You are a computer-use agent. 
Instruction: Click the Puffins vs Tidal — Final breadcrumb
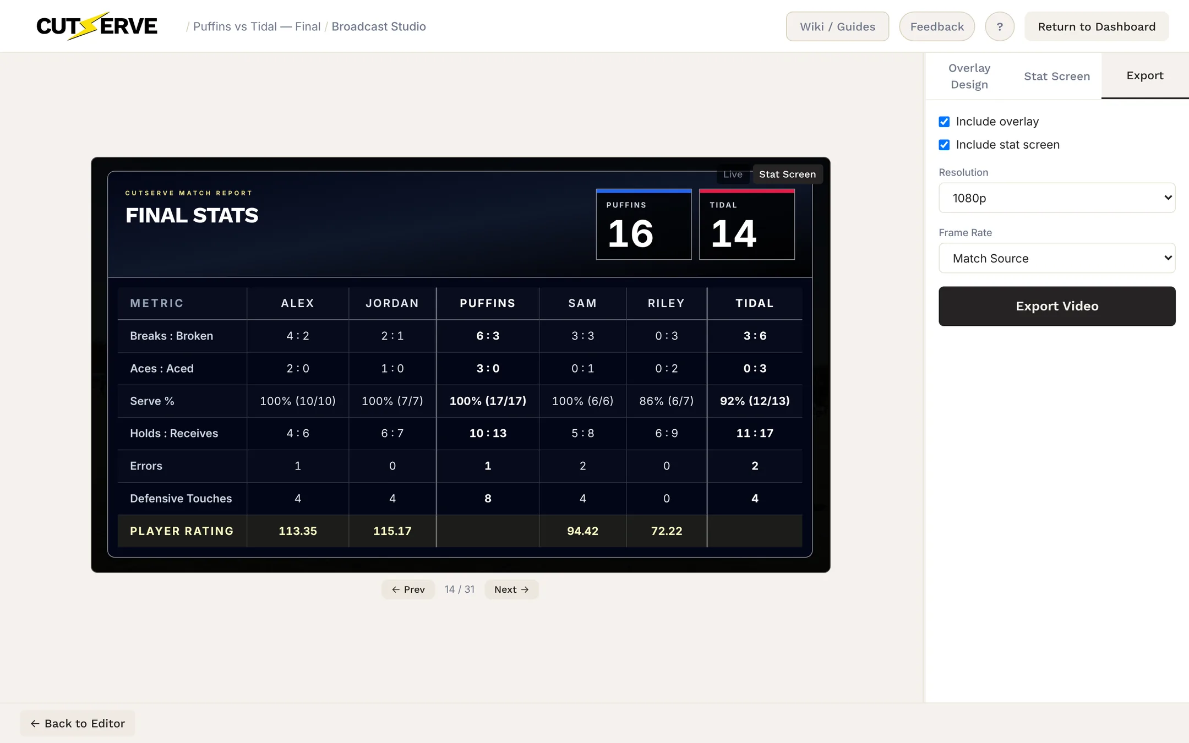(257, 26)
